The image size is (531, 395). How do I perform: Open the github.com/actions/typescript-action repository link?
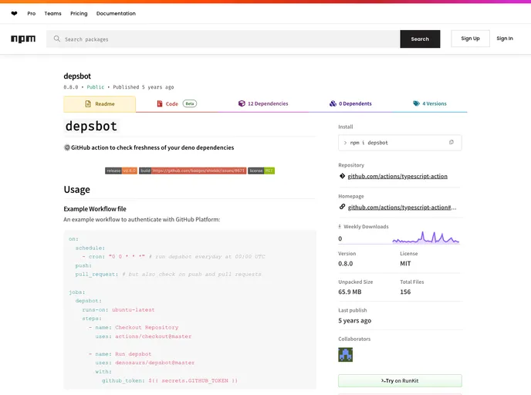coord(397,176)
